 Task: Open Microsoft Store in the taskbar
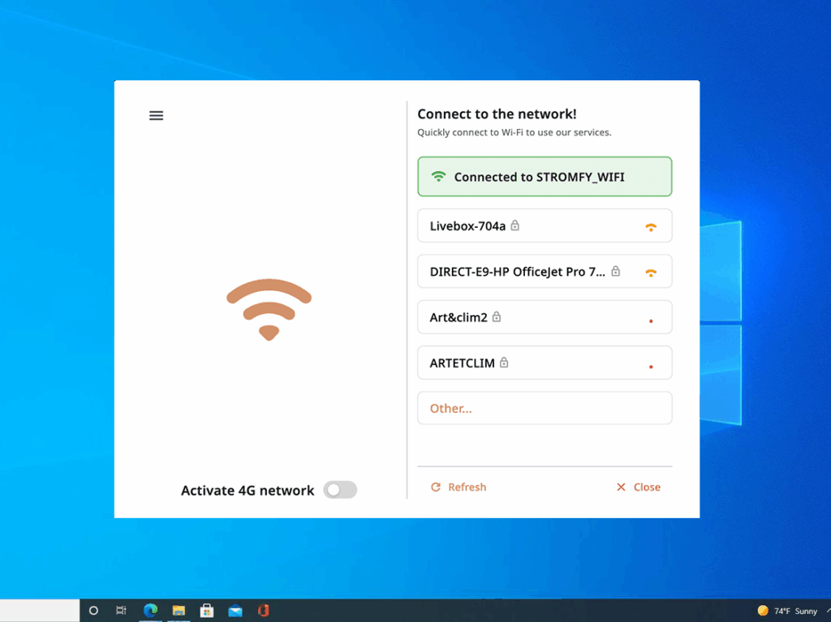[207, 611]
